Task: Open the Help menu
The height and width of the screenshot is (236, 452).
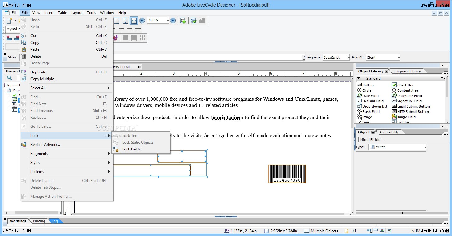Action: pyautogui.click(x=122, y=13)
